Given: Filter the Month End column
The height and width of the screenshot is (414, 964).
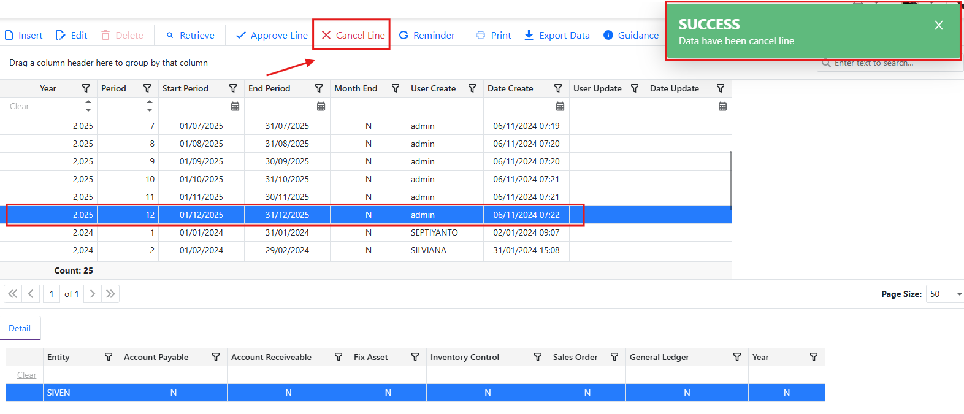Looking at the screenshot, I should 396,88.
